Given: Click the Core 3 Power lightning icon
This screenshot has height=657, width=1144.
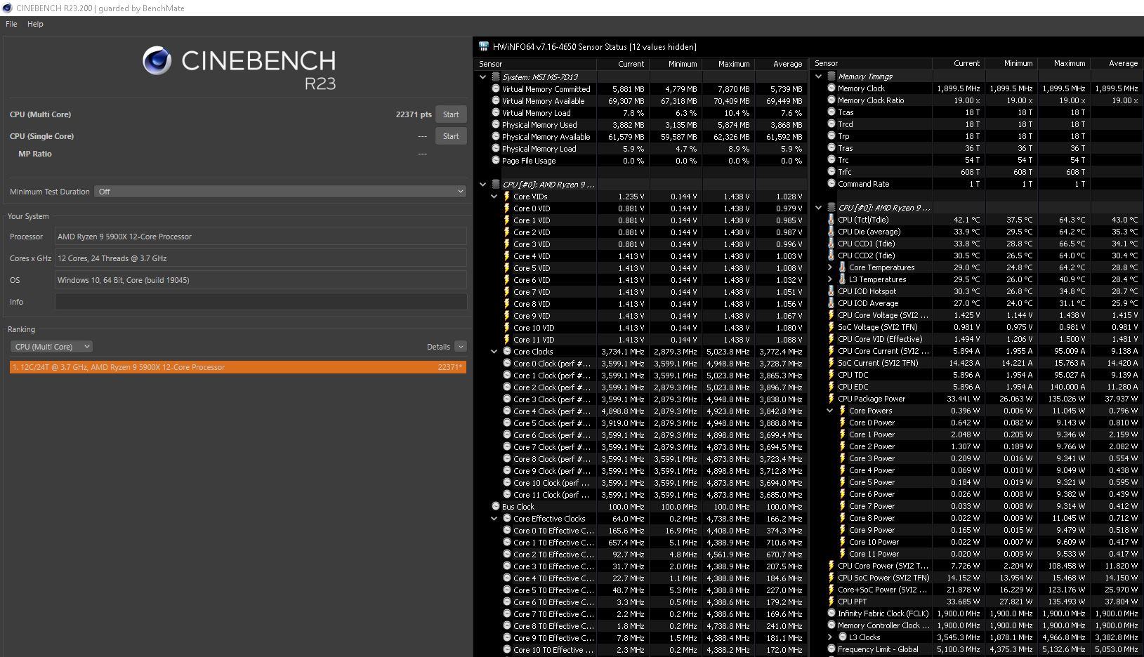Looking at the screenshot, I should [843, 458].
